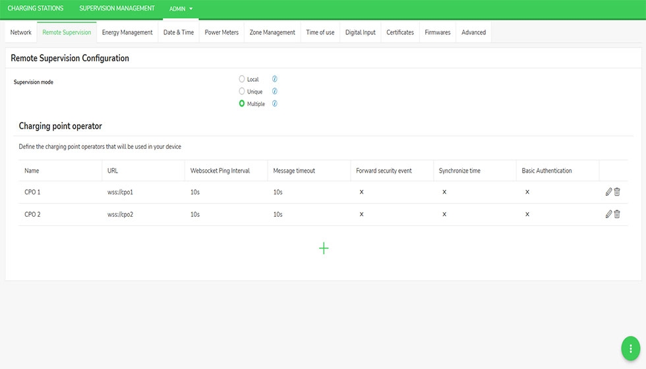Open the Energy Management tab

pyautogui.click(x=127, y=32)
